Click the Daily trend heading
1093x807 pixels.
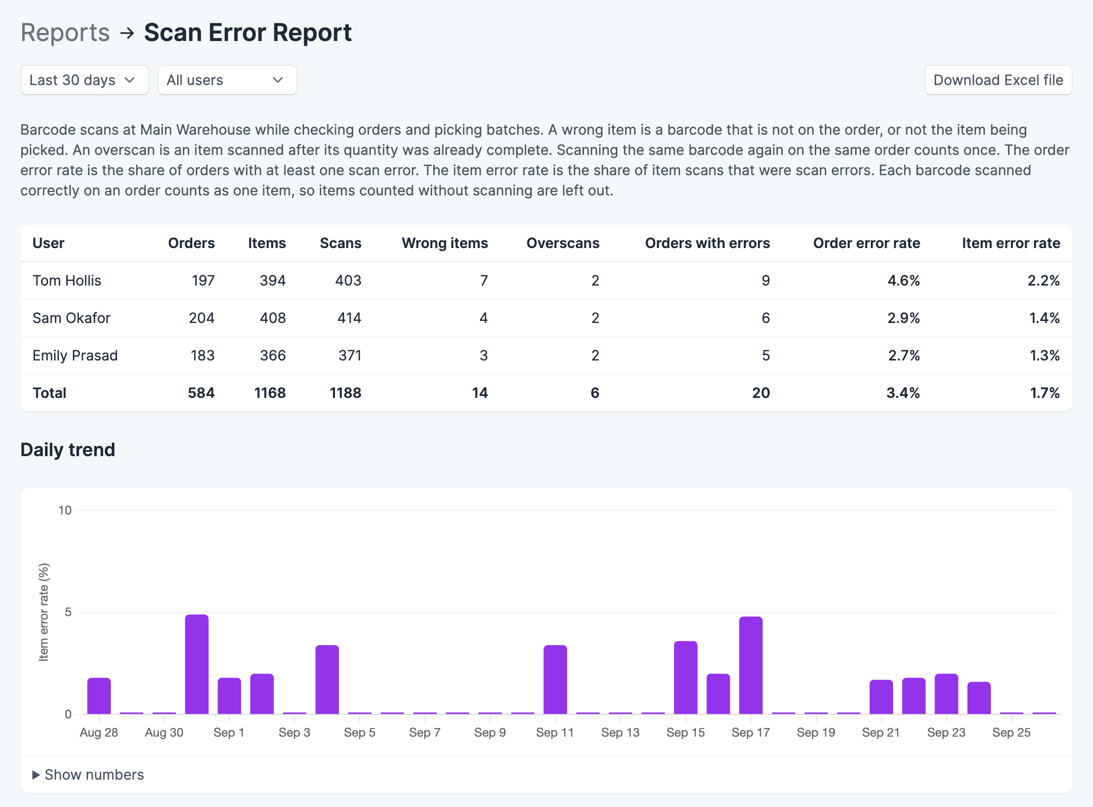pos(68,450)
